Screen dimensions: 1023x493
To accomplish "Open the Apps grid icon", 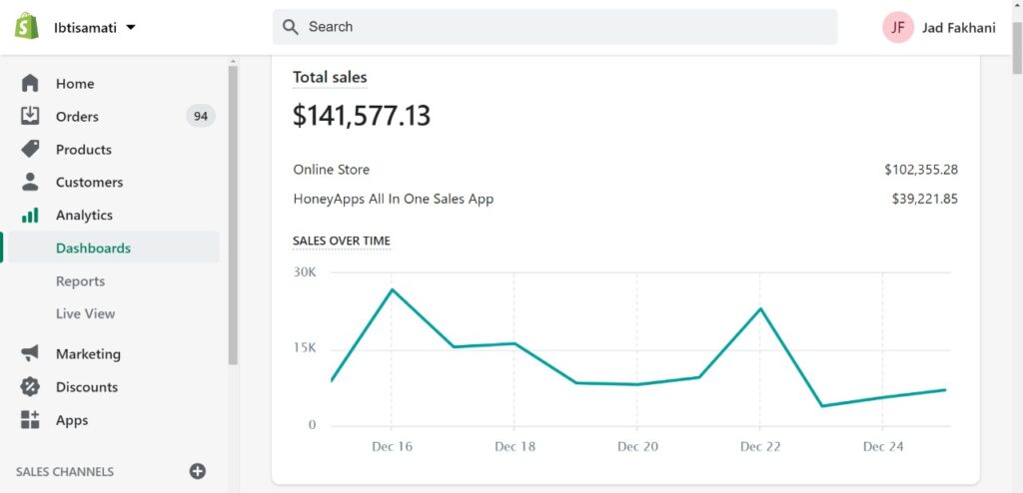I will [30, 420].
